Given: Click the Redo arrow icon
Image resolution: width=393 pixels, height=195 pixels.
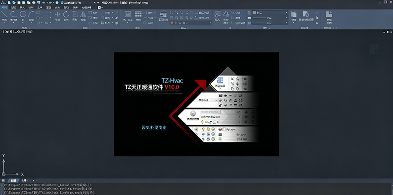Looking at the screenshot, I should [x=50, y=2].
